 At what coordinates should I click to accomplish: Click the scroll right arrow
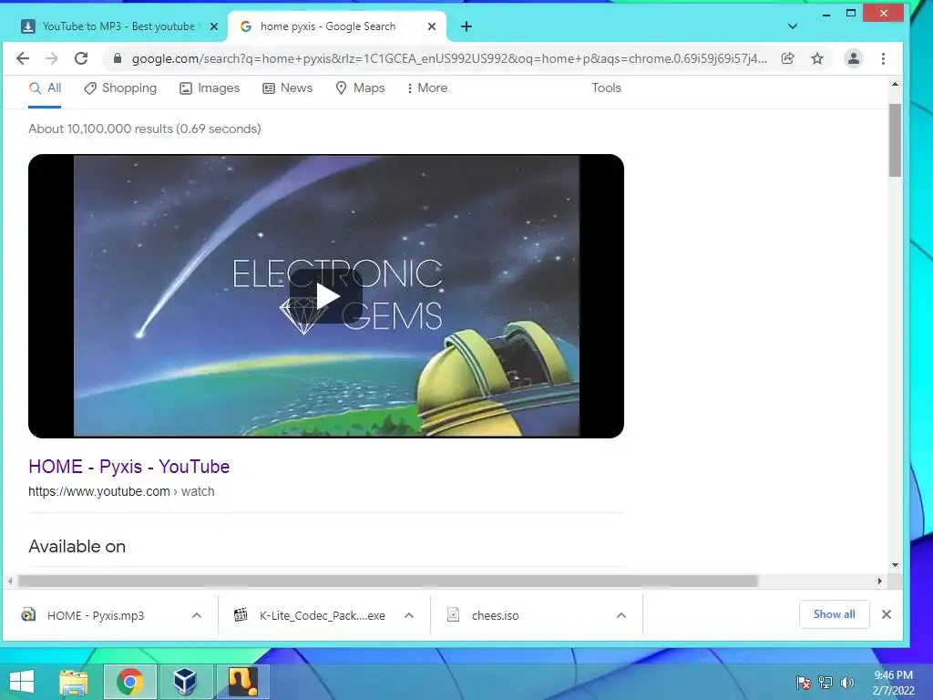pyautogui.click(x=879, y=581)
